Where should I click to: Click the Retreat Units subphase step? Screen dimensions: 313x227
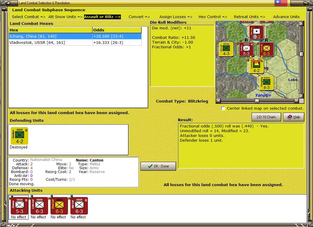click(x=249, y=17)
